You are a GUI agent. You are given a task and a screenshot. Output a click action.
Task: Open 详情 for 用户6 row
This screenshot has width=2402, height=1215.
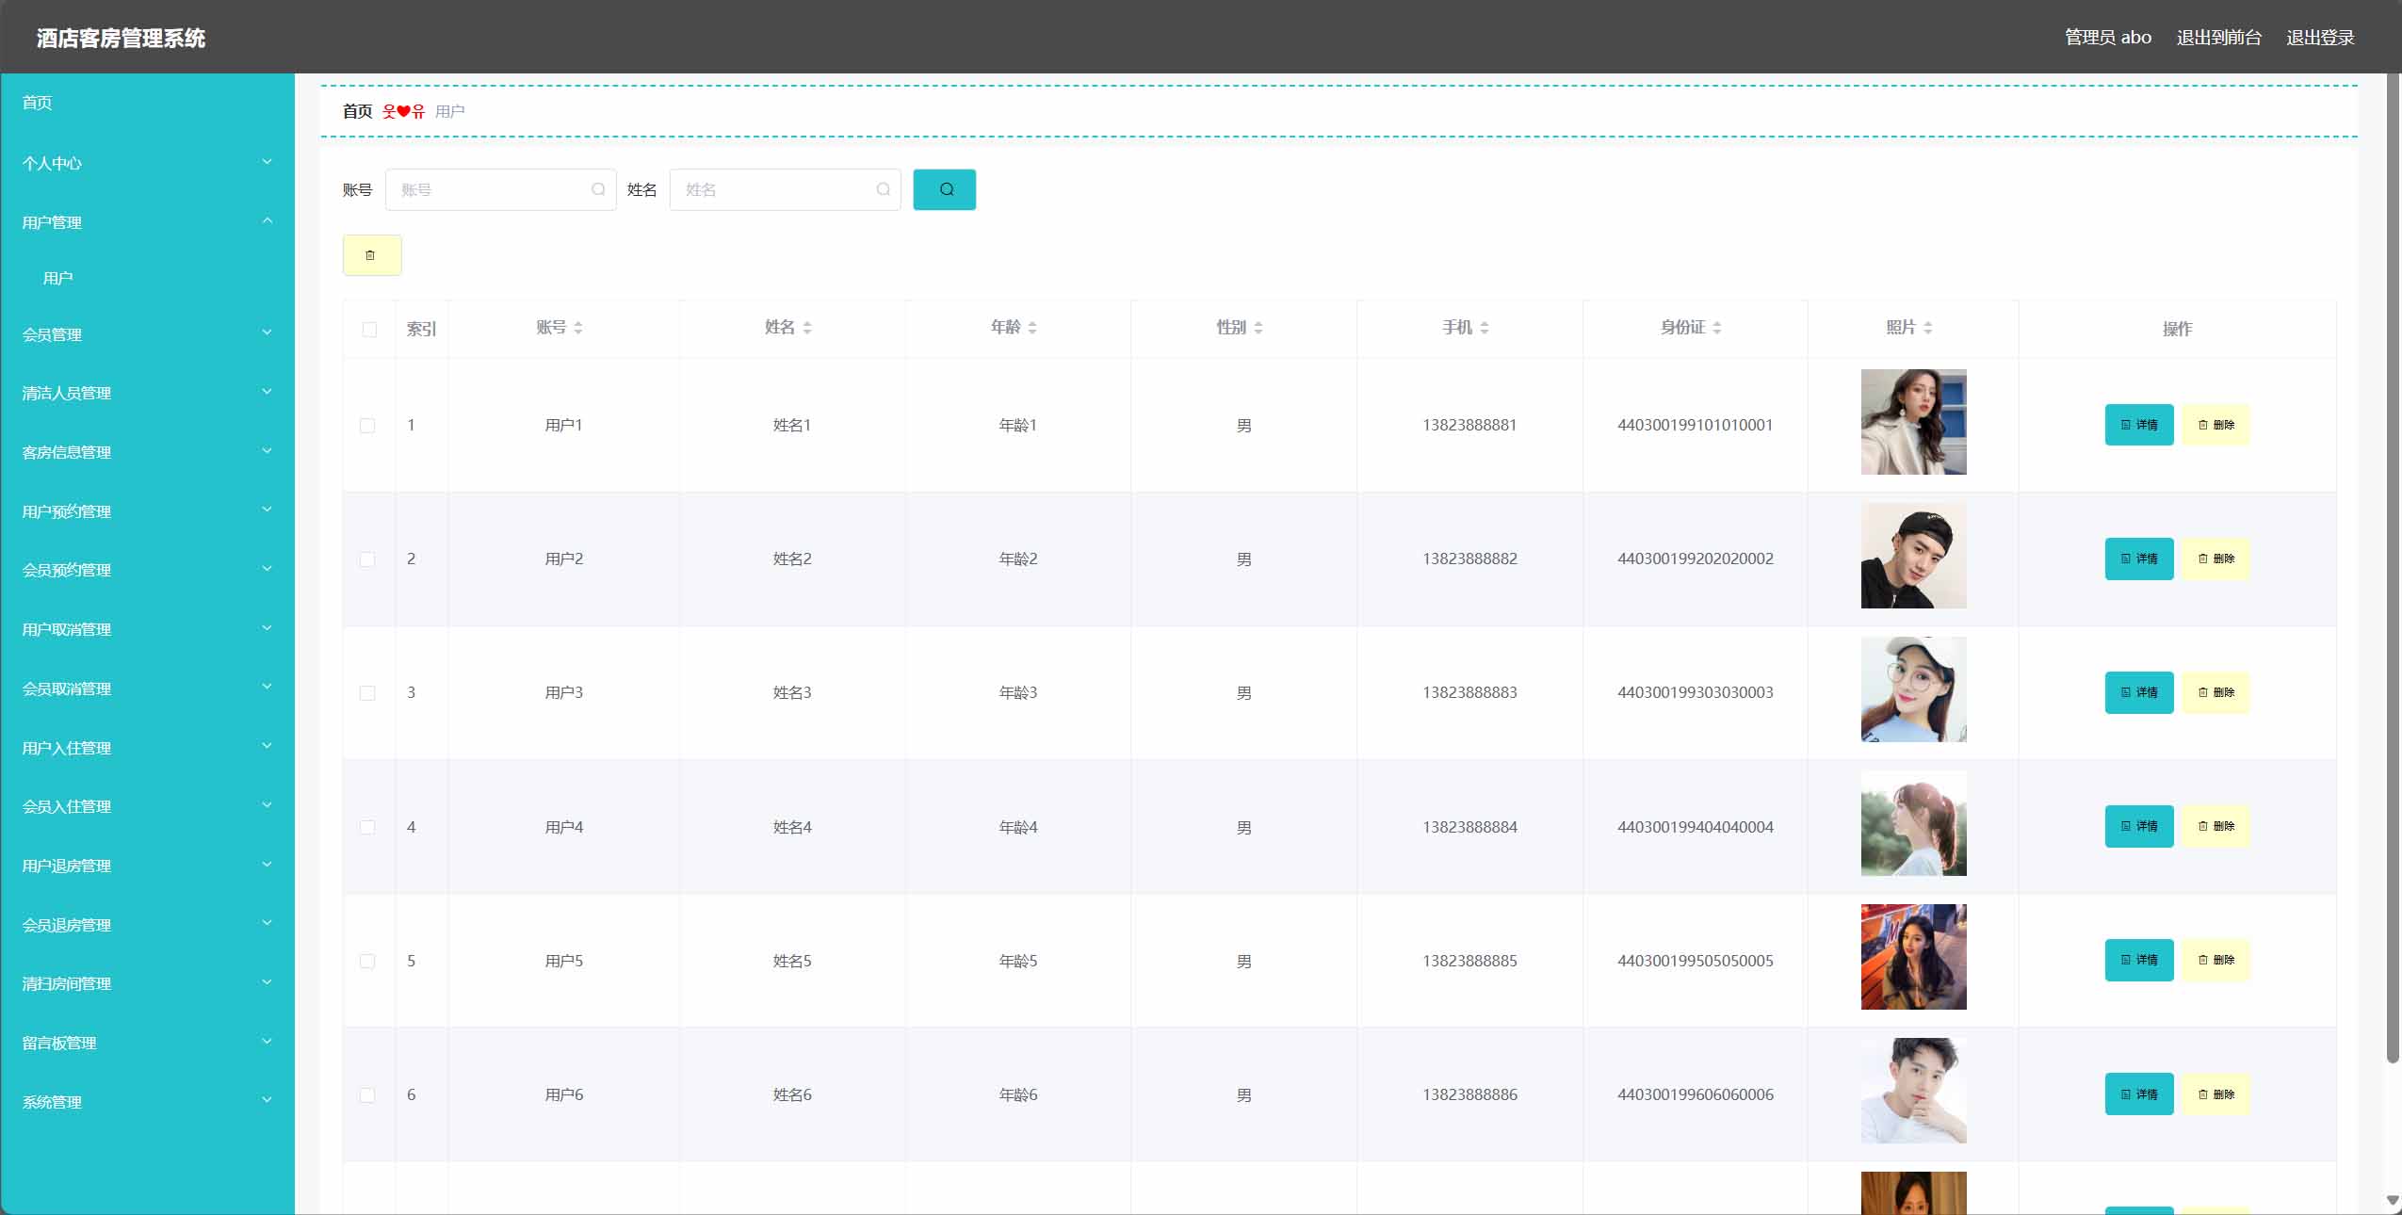click(x=2139, y=1093)
